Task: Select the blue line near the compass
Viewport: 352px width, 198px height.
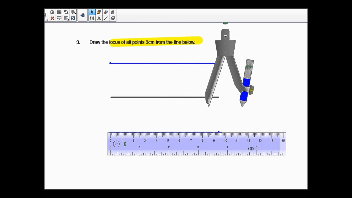Action: (x=162, y=63)
